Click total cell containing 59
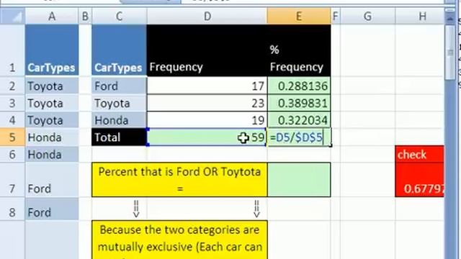The height and width of the screenshot is (259, 461). click(x=207, y=137)
